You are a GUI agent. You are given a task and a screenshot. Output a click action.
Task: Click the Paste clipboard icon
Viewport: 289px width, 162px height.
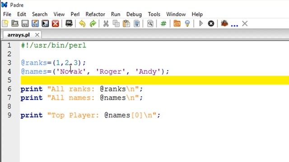point(126,24)
